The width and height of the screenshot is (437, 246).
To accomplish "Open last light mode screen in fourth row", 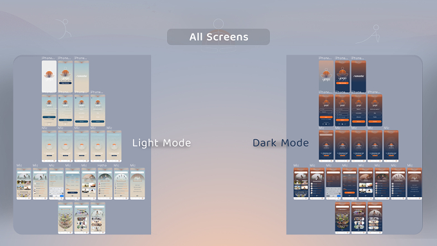I will 138,184.
